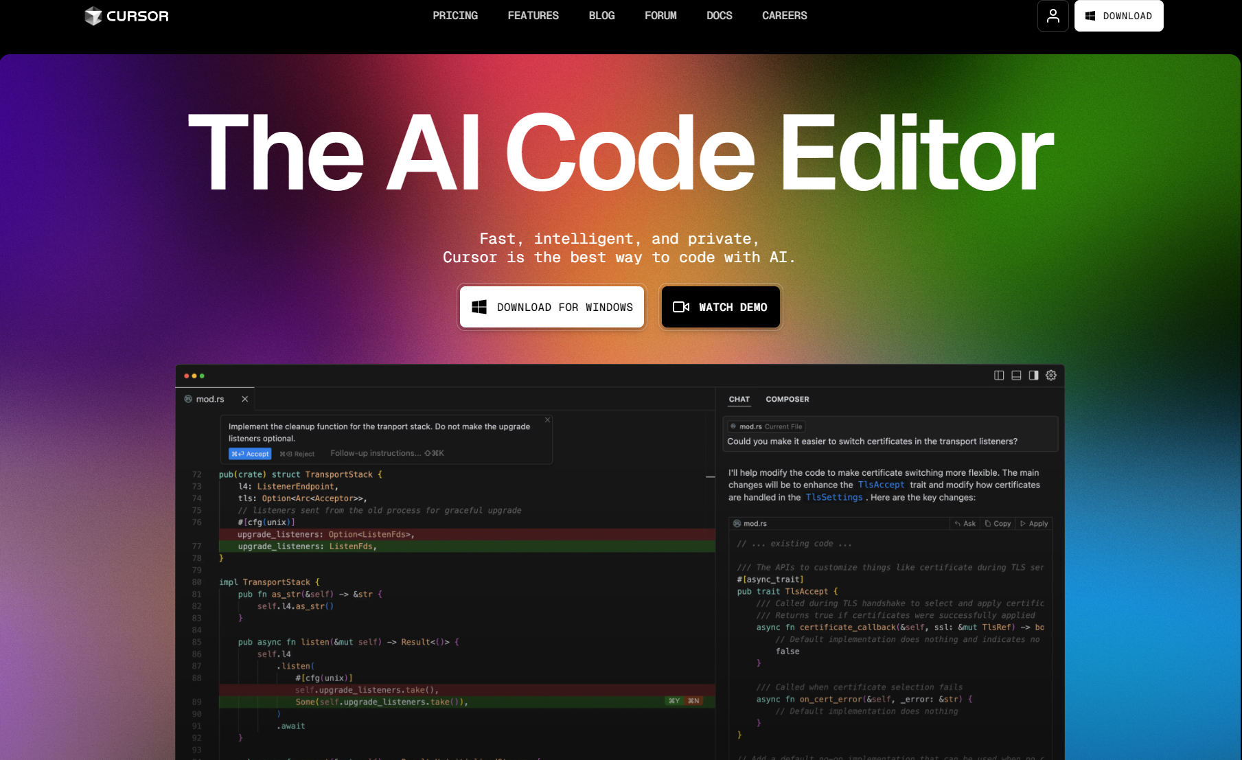1242x760 pixels.
Task: Close the mod.rs editor tab
Action: 244,399
